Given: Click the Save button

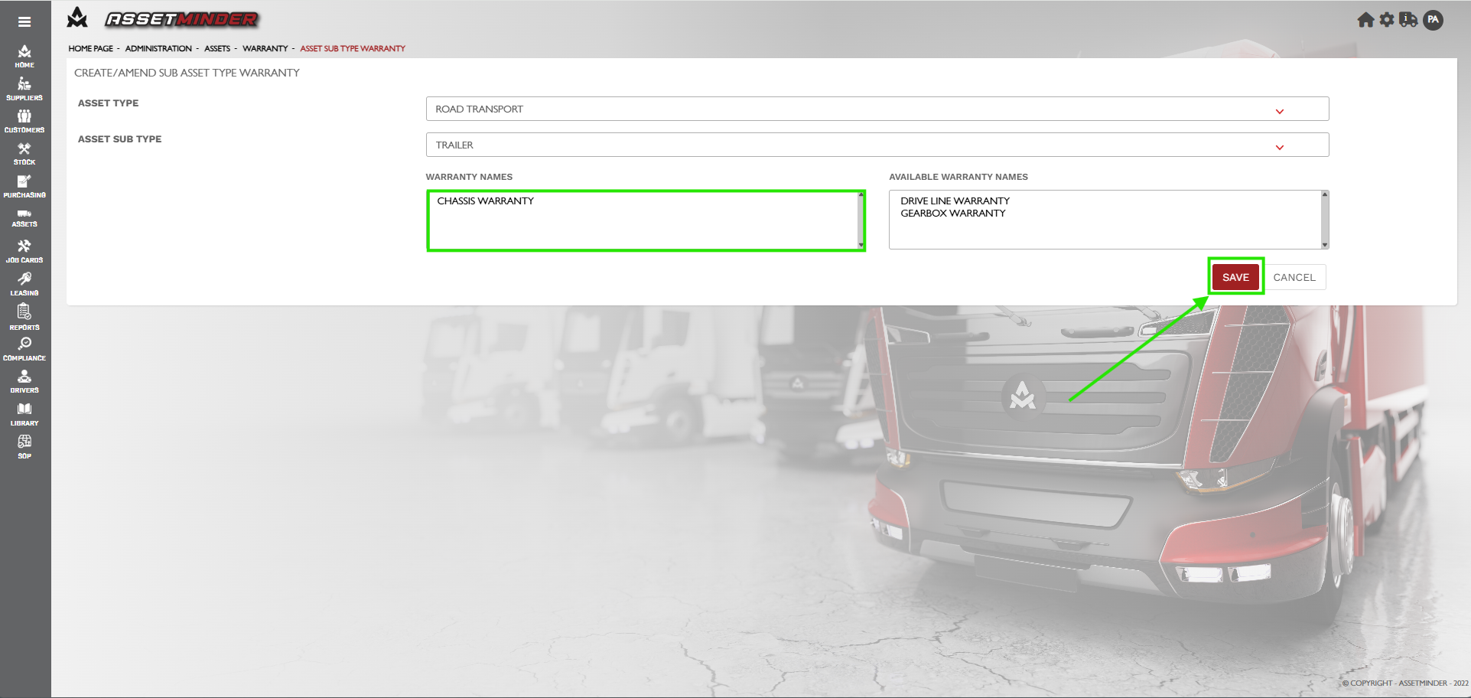Looking at the screenshot, I should (1235, 277).
